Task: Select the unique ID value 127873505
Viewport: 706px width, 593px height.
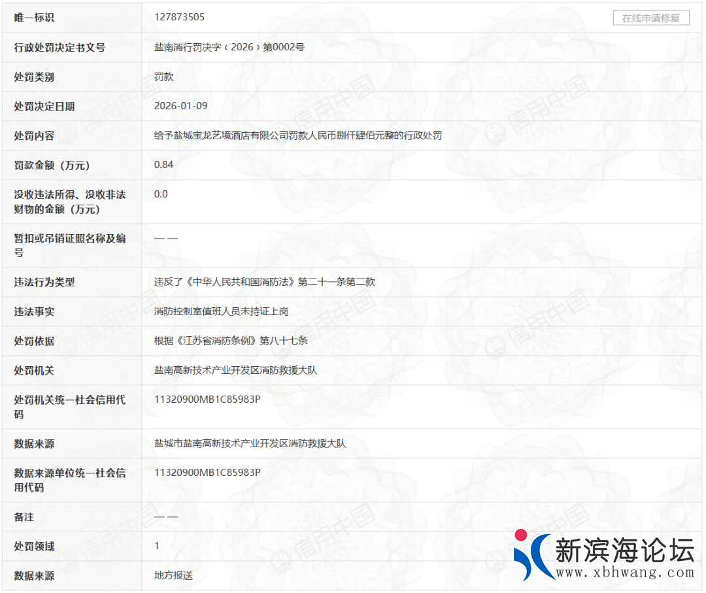Action: 179,18
